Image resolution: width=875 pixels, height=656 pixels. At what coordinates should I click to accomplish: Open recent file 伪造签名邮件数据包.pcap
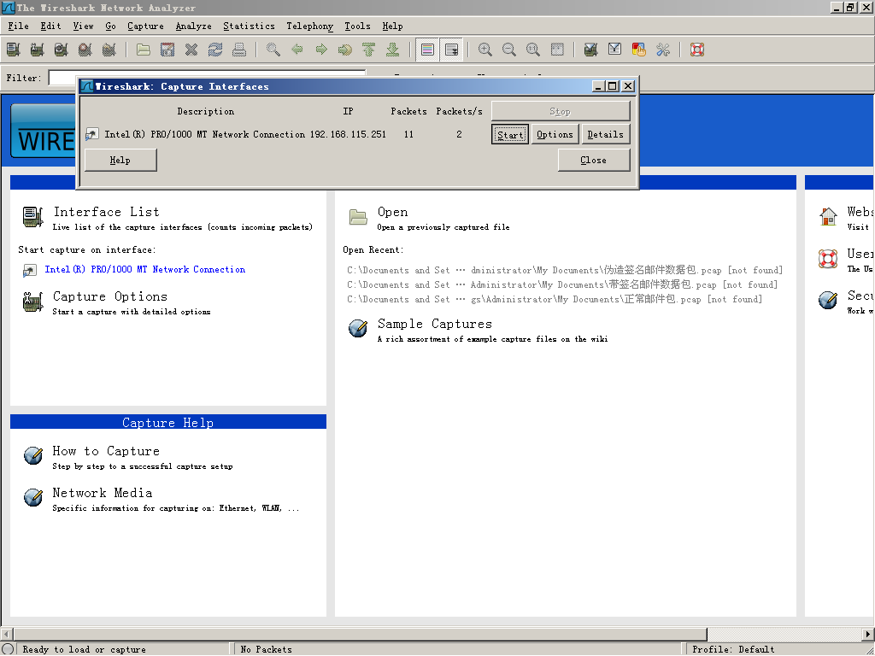(564, 270)
